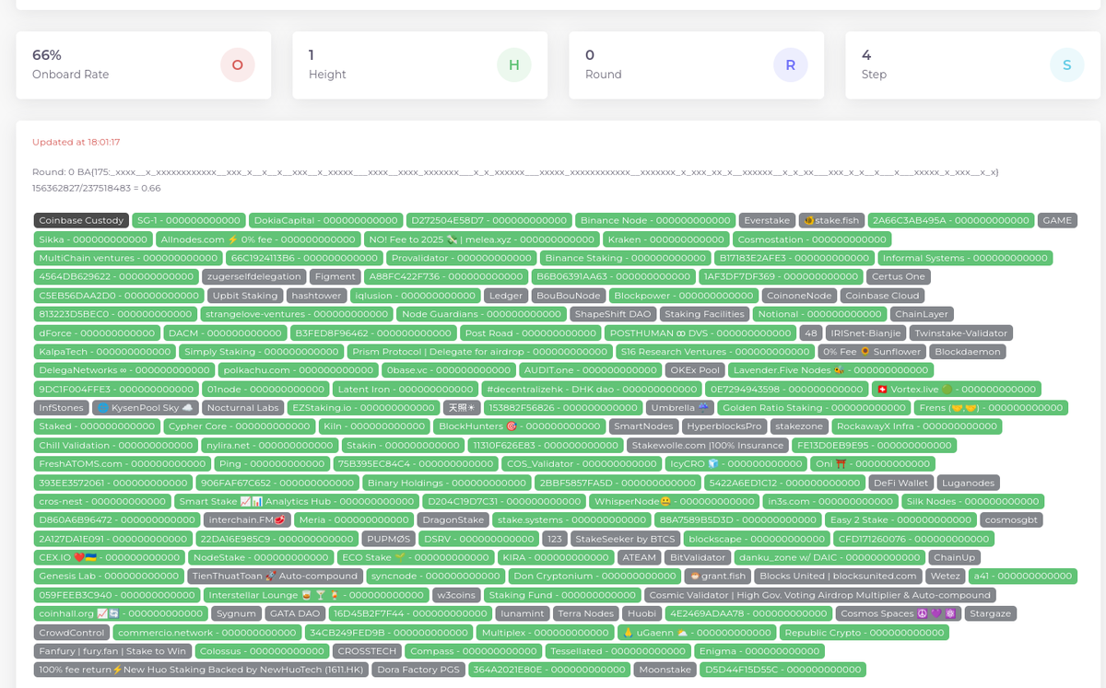
Task: Select the Chill Validation badge
Action: coord(115,445)
